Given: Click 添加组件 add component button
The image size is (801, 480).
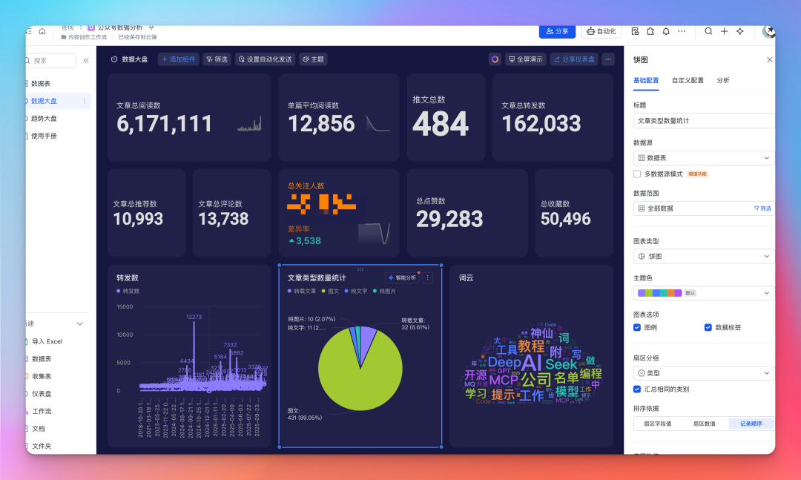Looking at the screenshot, I should tap(178, 59).
